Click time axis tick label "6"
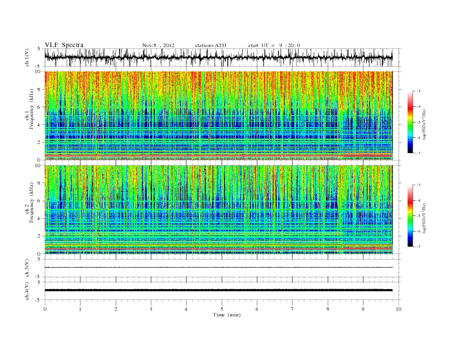 [257, 309]
